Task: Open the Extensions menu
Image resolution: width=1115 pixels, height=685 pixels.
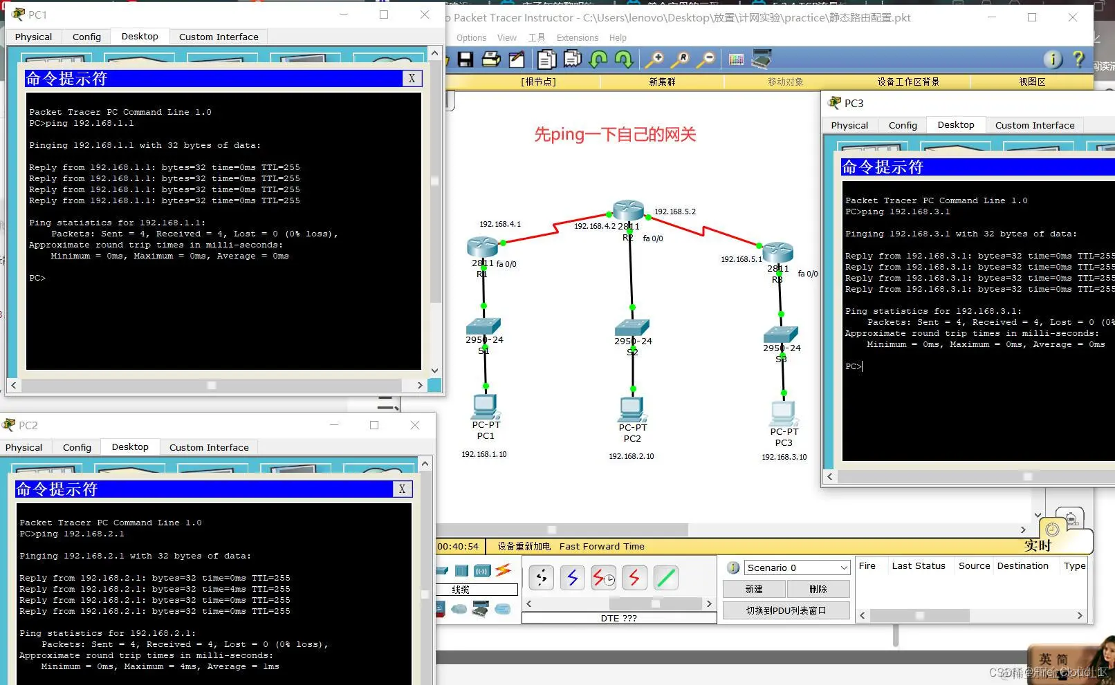Action: tap(578, 38)
